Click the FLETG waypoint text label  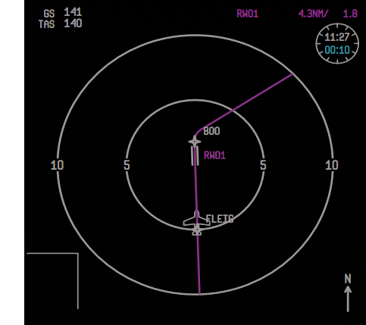(x=220, y=219)
